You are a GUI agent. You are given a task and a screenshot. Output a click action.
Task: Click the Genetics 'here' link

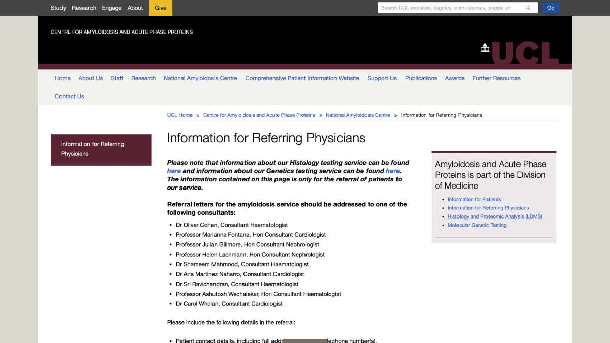pos(392,171)
